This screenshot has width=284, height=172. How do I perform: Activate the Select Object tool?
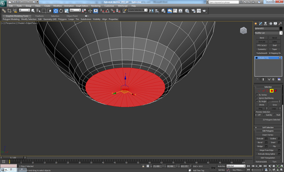[33, 11]
